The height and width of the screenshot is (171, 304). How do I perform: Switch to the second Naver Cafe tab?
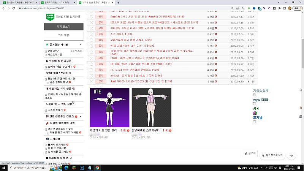57,3
